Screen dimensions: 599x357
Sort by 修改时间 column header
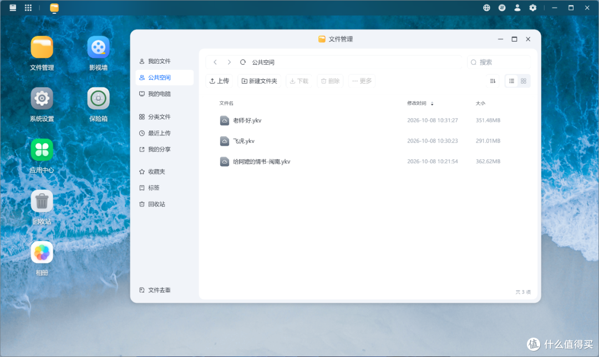(x=417, y=104)
